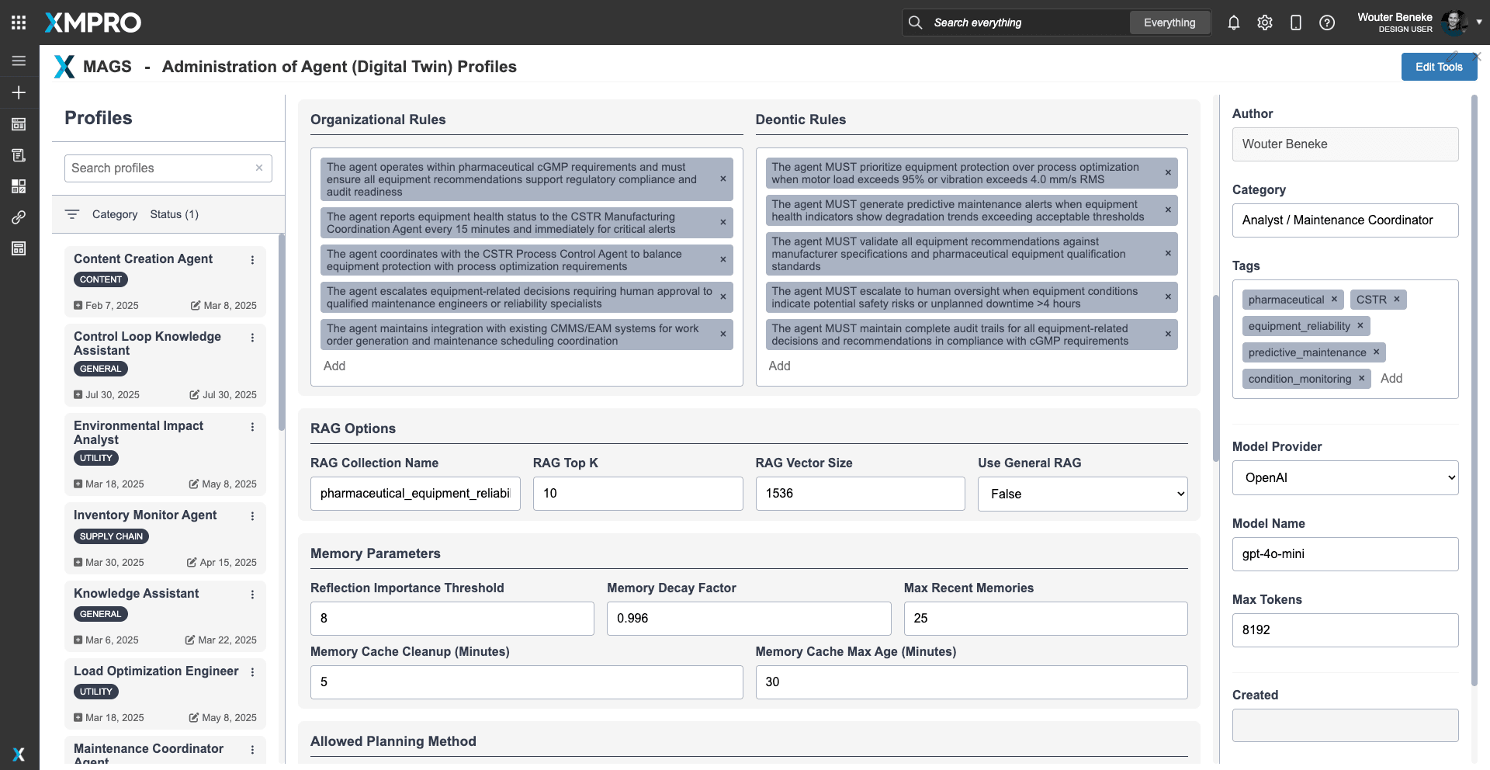Delete the cGMP requirements organizational rule

pyautogui.click(x=722, y=179)
